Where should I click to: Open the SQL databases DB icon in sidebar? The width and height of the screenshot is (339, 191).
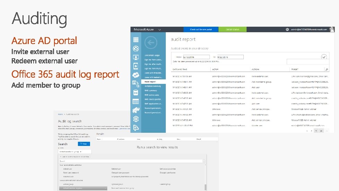pyautogui.click(x=136, y=93)
